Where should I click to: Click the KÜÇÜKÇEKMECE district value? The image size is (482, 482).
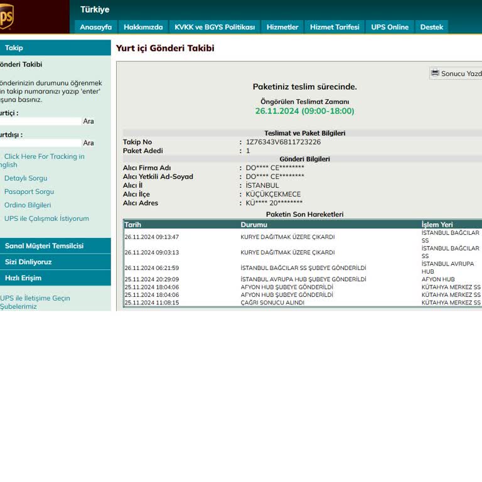click(x=273, y=195)
